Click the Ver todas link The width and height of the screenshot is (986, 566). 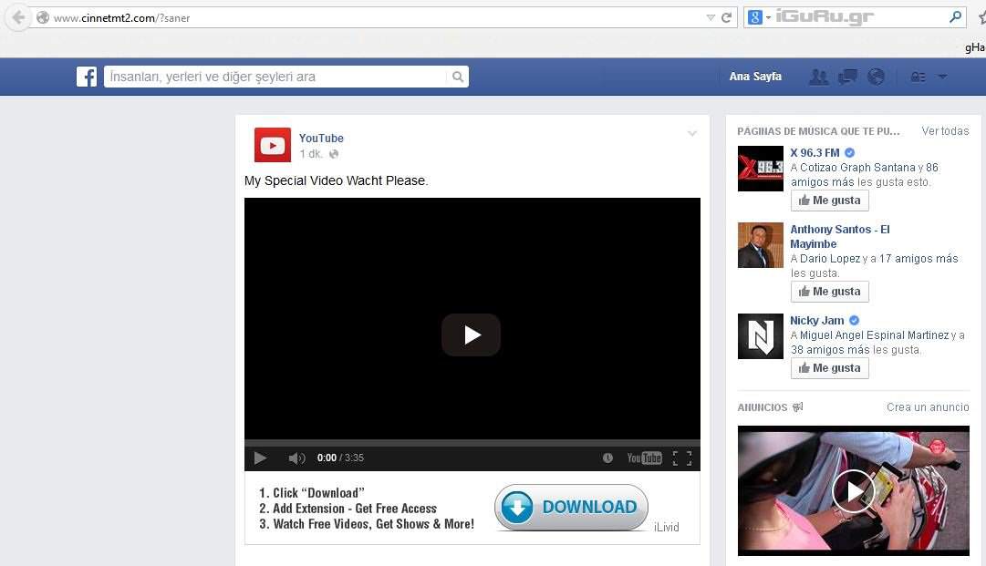pos(945,131)
